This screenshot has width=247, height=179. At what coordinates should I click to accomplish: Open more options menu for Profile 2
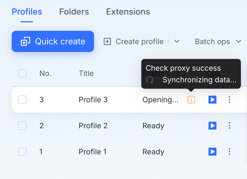pyautogui.click(x=229, y=126)
